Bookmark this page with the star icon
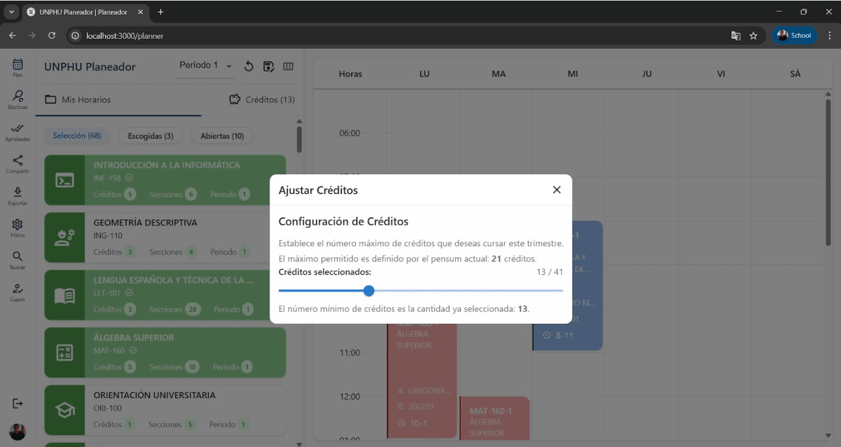The height and width of the screenshot is (447, 841). [x=753, y=35]
